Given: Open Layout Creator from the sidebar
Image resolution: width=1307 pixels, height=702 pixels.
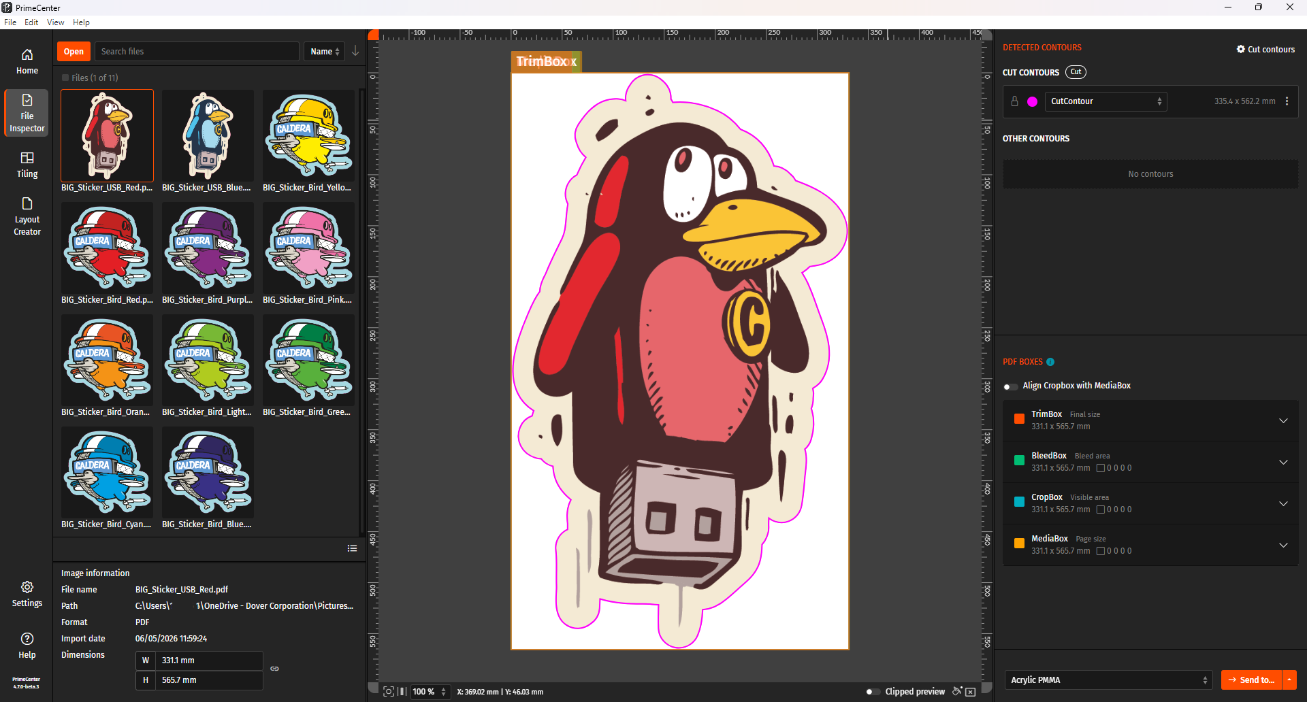Looking at the screenshot, I should [27, 216].
